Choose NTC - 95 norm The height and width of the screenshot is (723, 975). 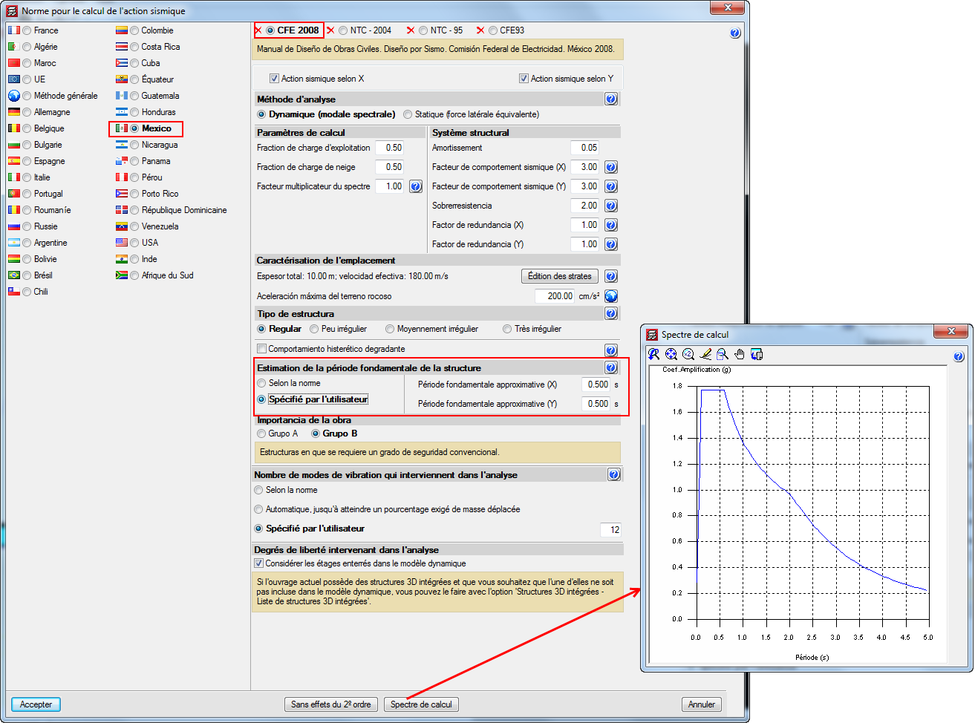(x=423, y=30)
